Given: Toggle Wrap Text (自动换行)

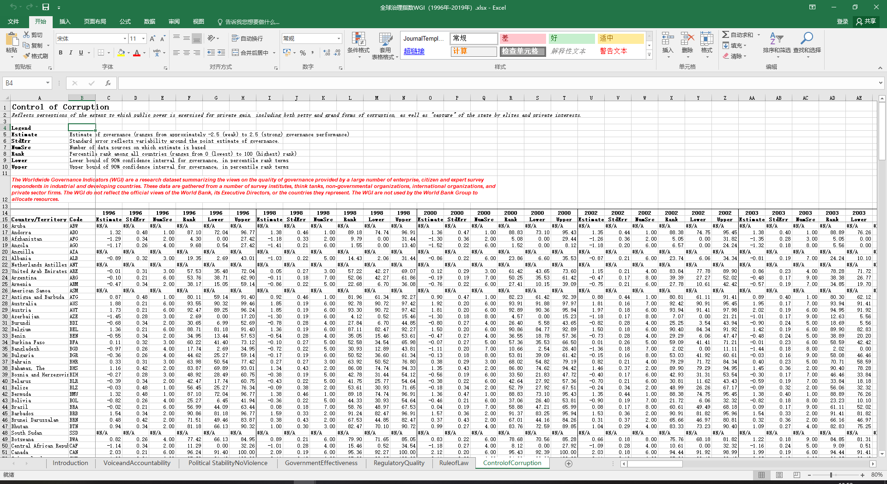Looking at the screenshot, I should pos(247,38).
